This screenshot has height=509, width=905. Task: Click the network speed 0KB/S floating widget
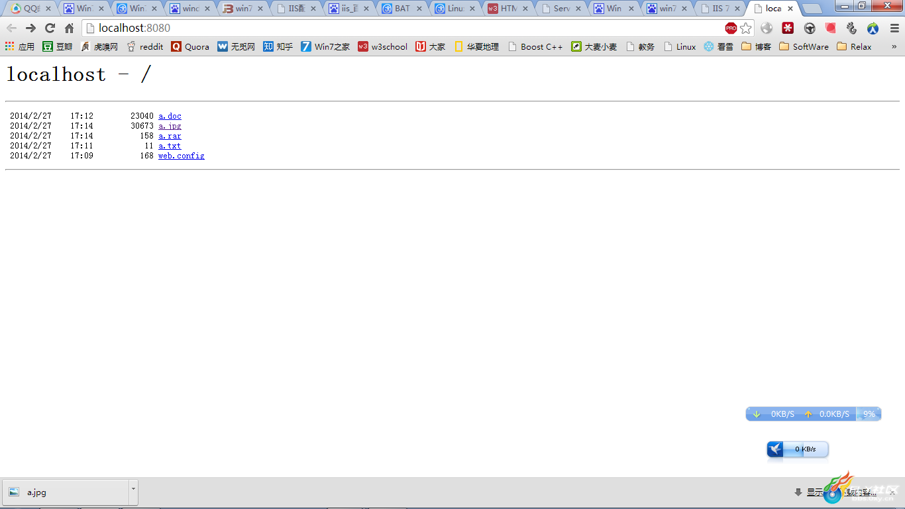[801, 414]
